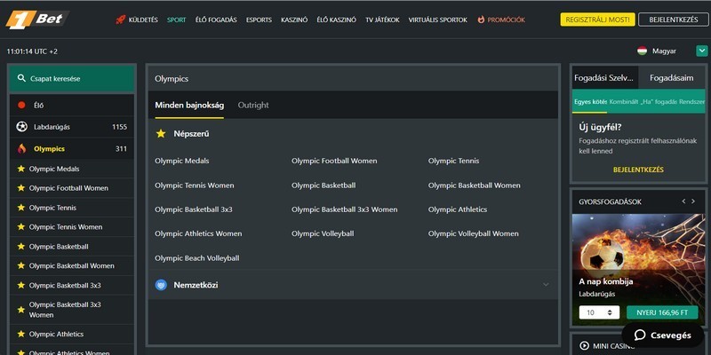Viewport: 711px width, 355px height.
Task: Click the chat bubble icon in Csevegés
Action: coord(640,335)
